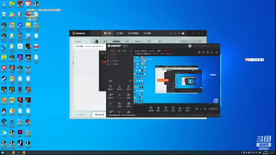The width and height of the screenshot is (276, 155).
Task: Click the magnifier icon in WeGame right search box
Action: click(200, 41)
